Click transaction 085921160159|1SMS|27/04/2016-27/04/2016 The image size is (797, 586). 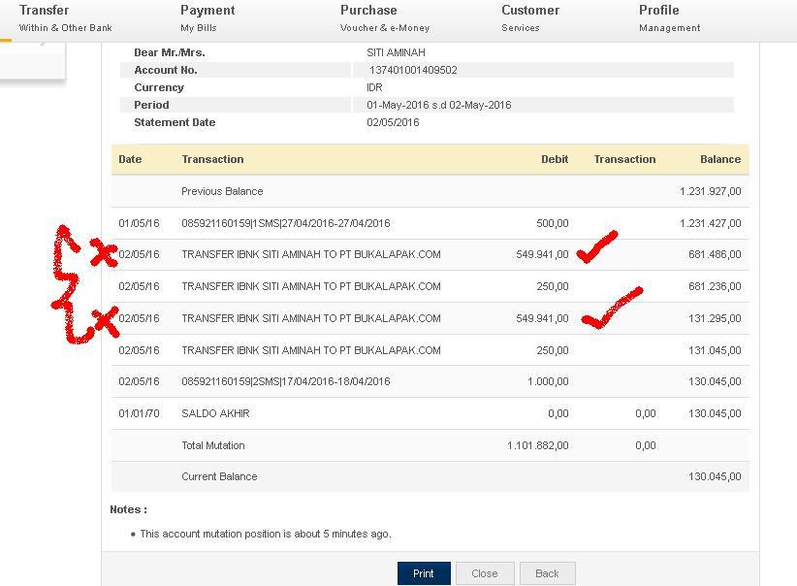click(x=286, y=223)
